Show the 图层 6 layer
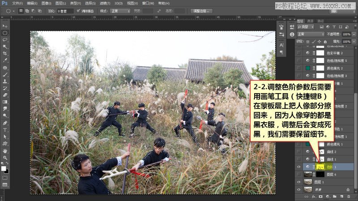Image resolution: width=358 pixels, height=201 pixels. click(x=298, y=175)
